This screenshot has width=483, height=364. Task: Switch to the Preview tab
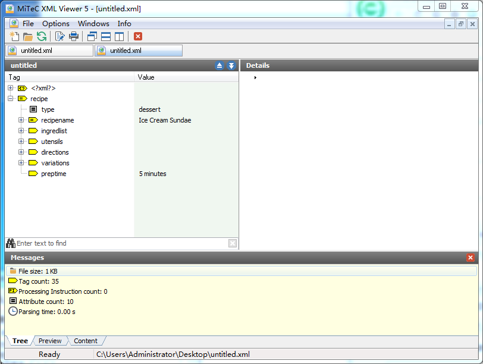[x=50, y=341]
